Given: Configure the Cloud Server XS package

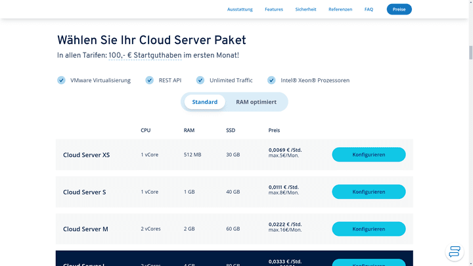Looking at the screenshot, I should (x=369, y=154).
